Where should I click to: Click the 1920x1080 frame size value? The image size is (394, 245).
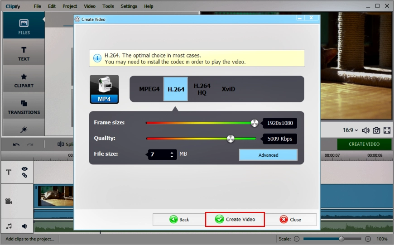tap(280, 123)
